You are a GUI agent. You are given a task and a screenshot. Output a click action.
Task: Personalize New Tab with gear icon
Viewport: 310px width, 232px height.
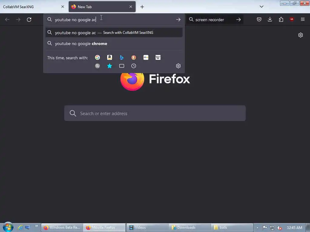click(x=301, y=35)
